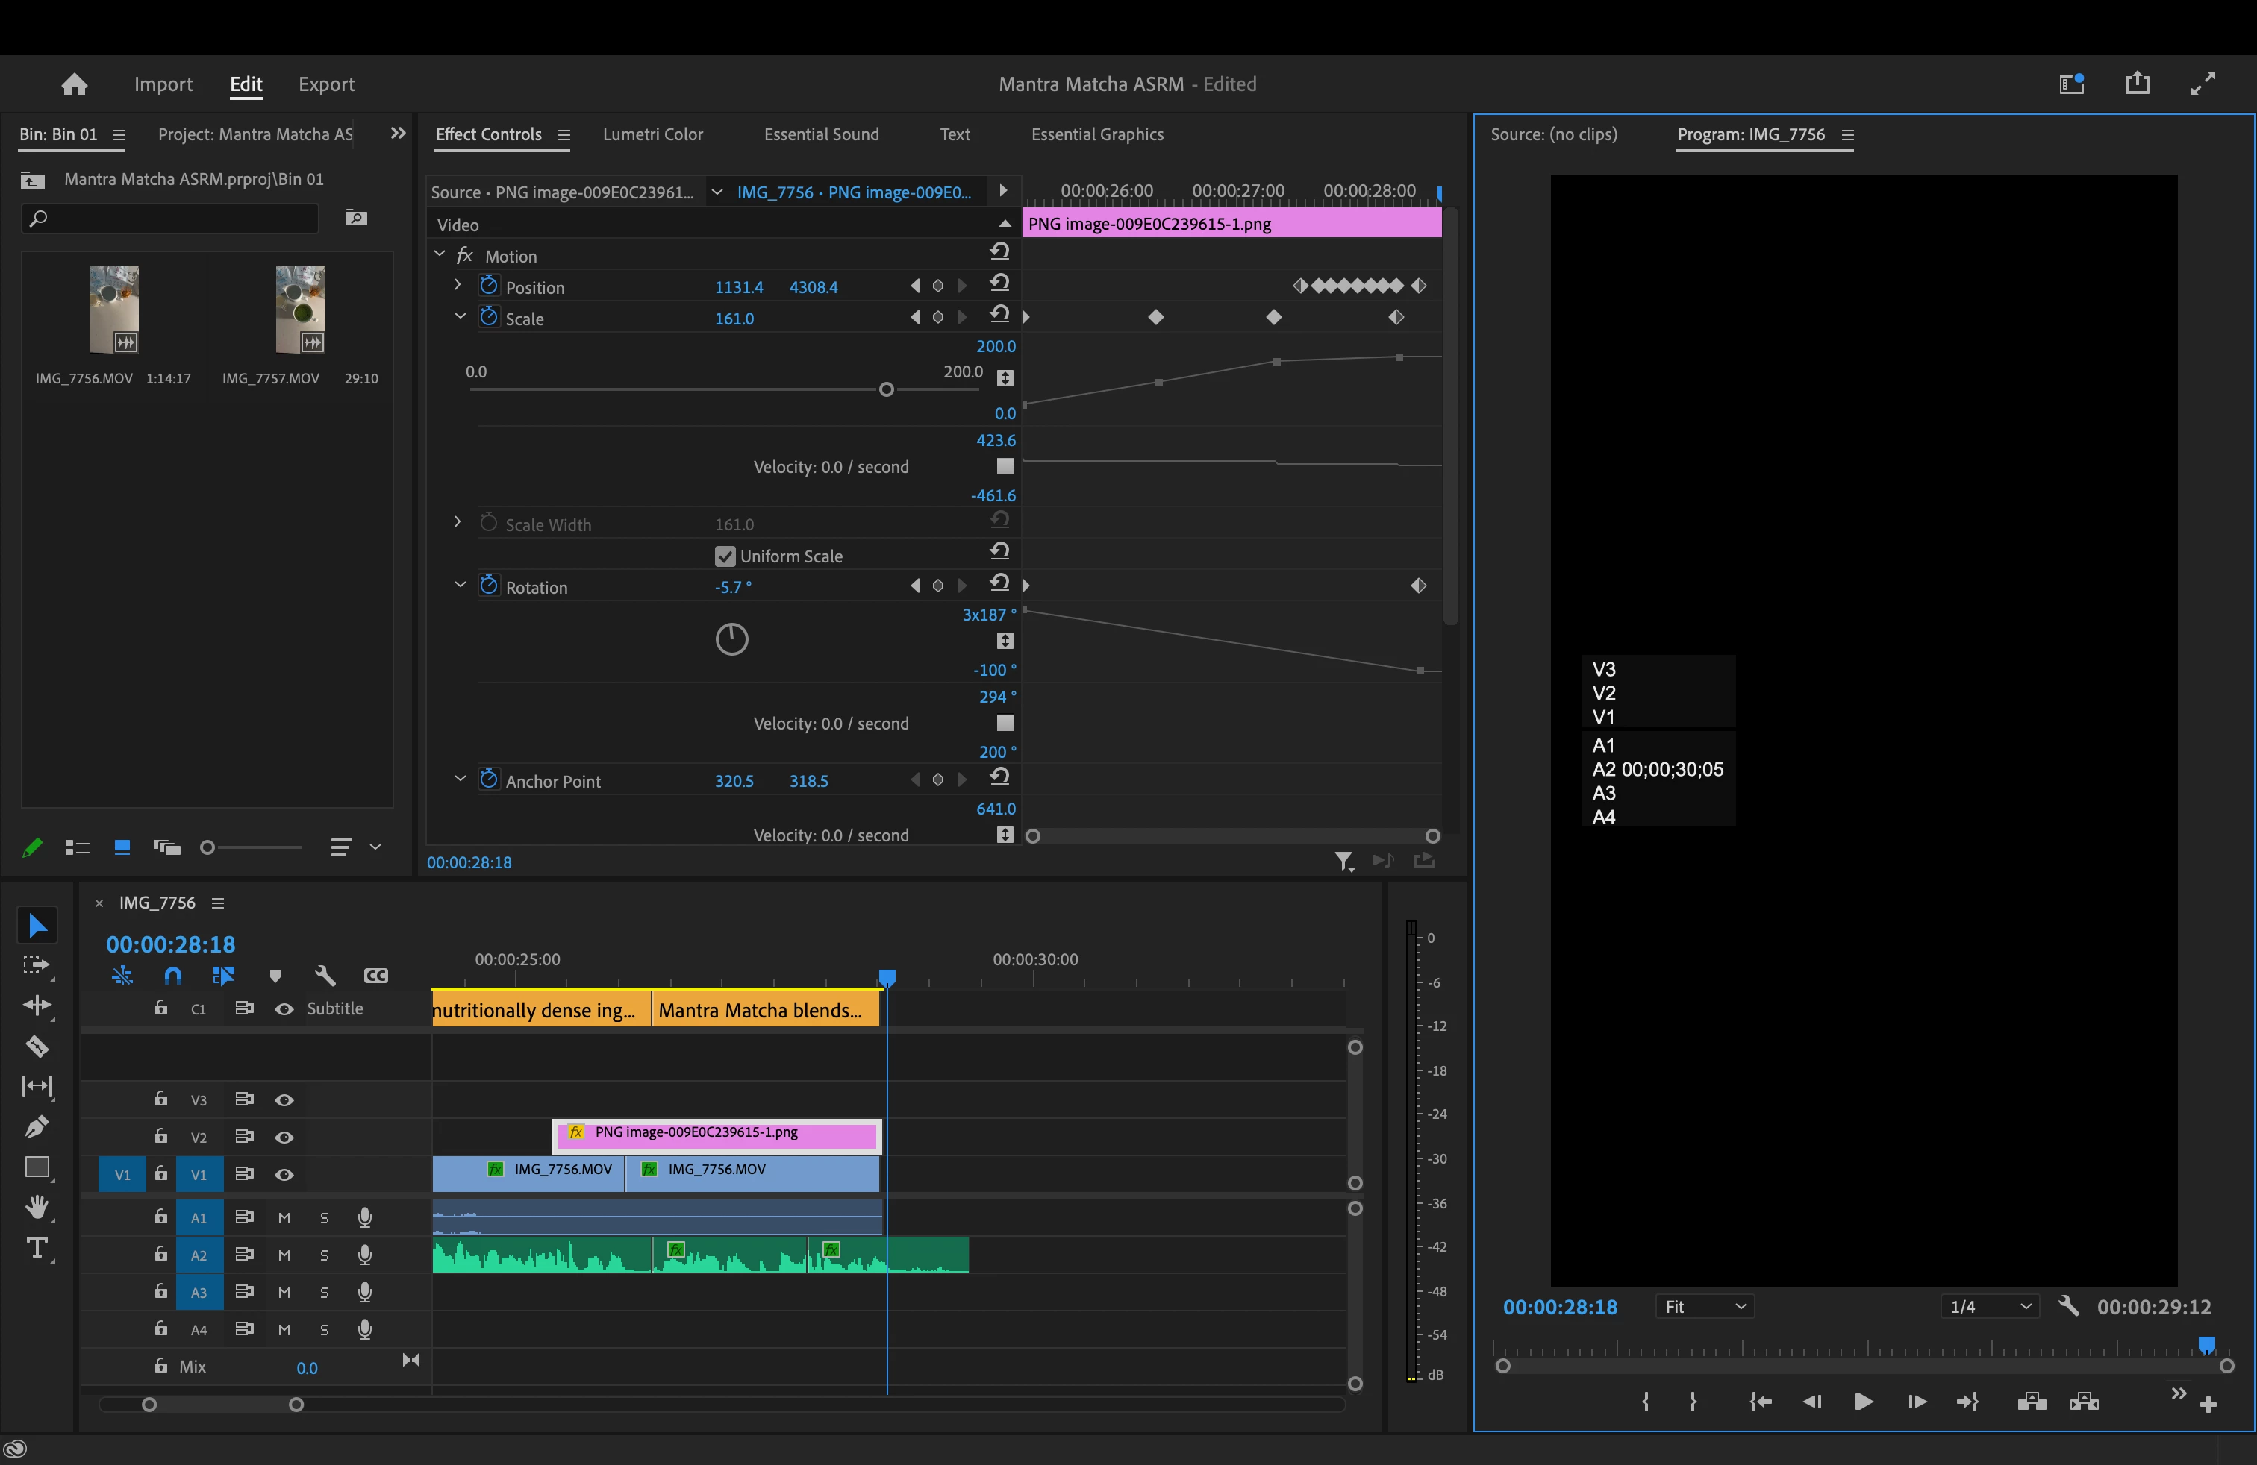Uncheck Uniform Scale checkbox
The image size is (2257, 1465).
(x=725, y=556)
